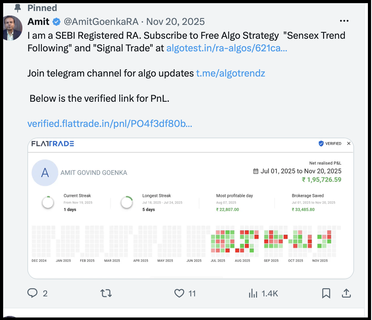Share the post via upload arrow icon

[346, 293]
